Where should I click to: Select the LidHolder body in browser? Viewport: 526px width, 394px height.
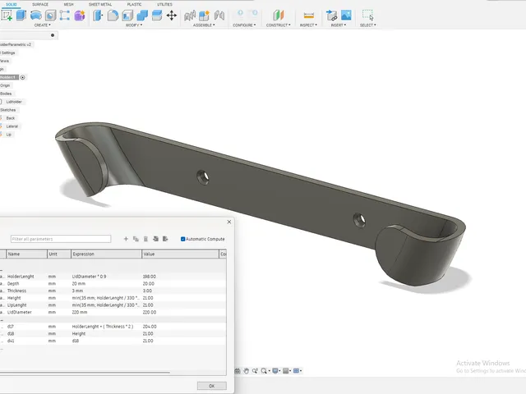tap(14, 102)
